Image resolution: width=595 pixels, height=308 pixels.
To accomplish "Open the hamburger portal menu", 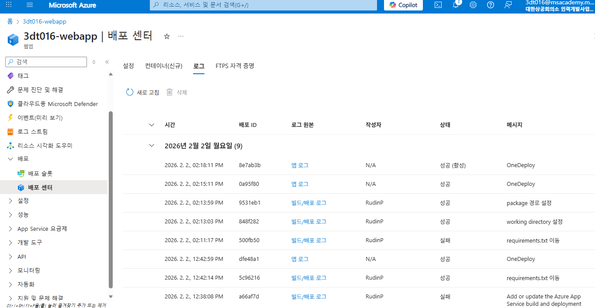I will pos(30,5).
